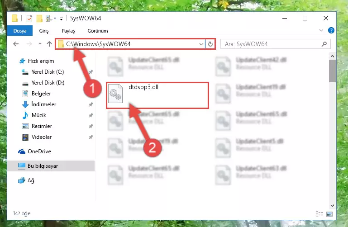Maximize the SysWOW64 window
This screenshot has width=348, height=227.
tap(305, 18)
